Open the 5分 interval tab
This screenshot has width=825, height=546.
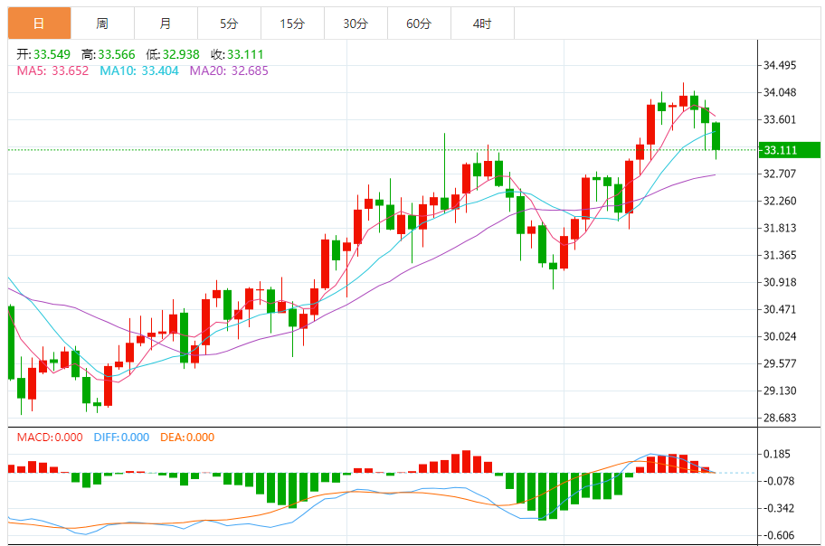(x=230, y=24)
